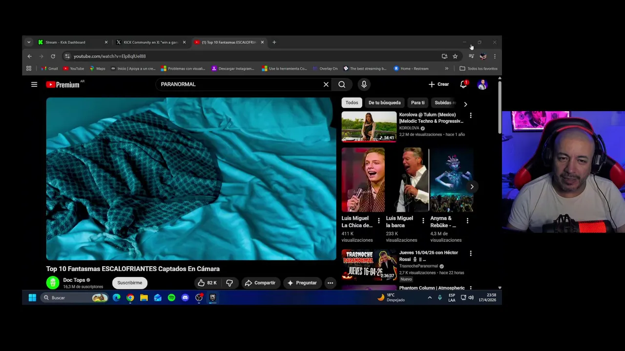Open options for Luis Miguel La Chica
Image resolution: width=625 pixels, height=351 pixels.
tap(378, 221)
